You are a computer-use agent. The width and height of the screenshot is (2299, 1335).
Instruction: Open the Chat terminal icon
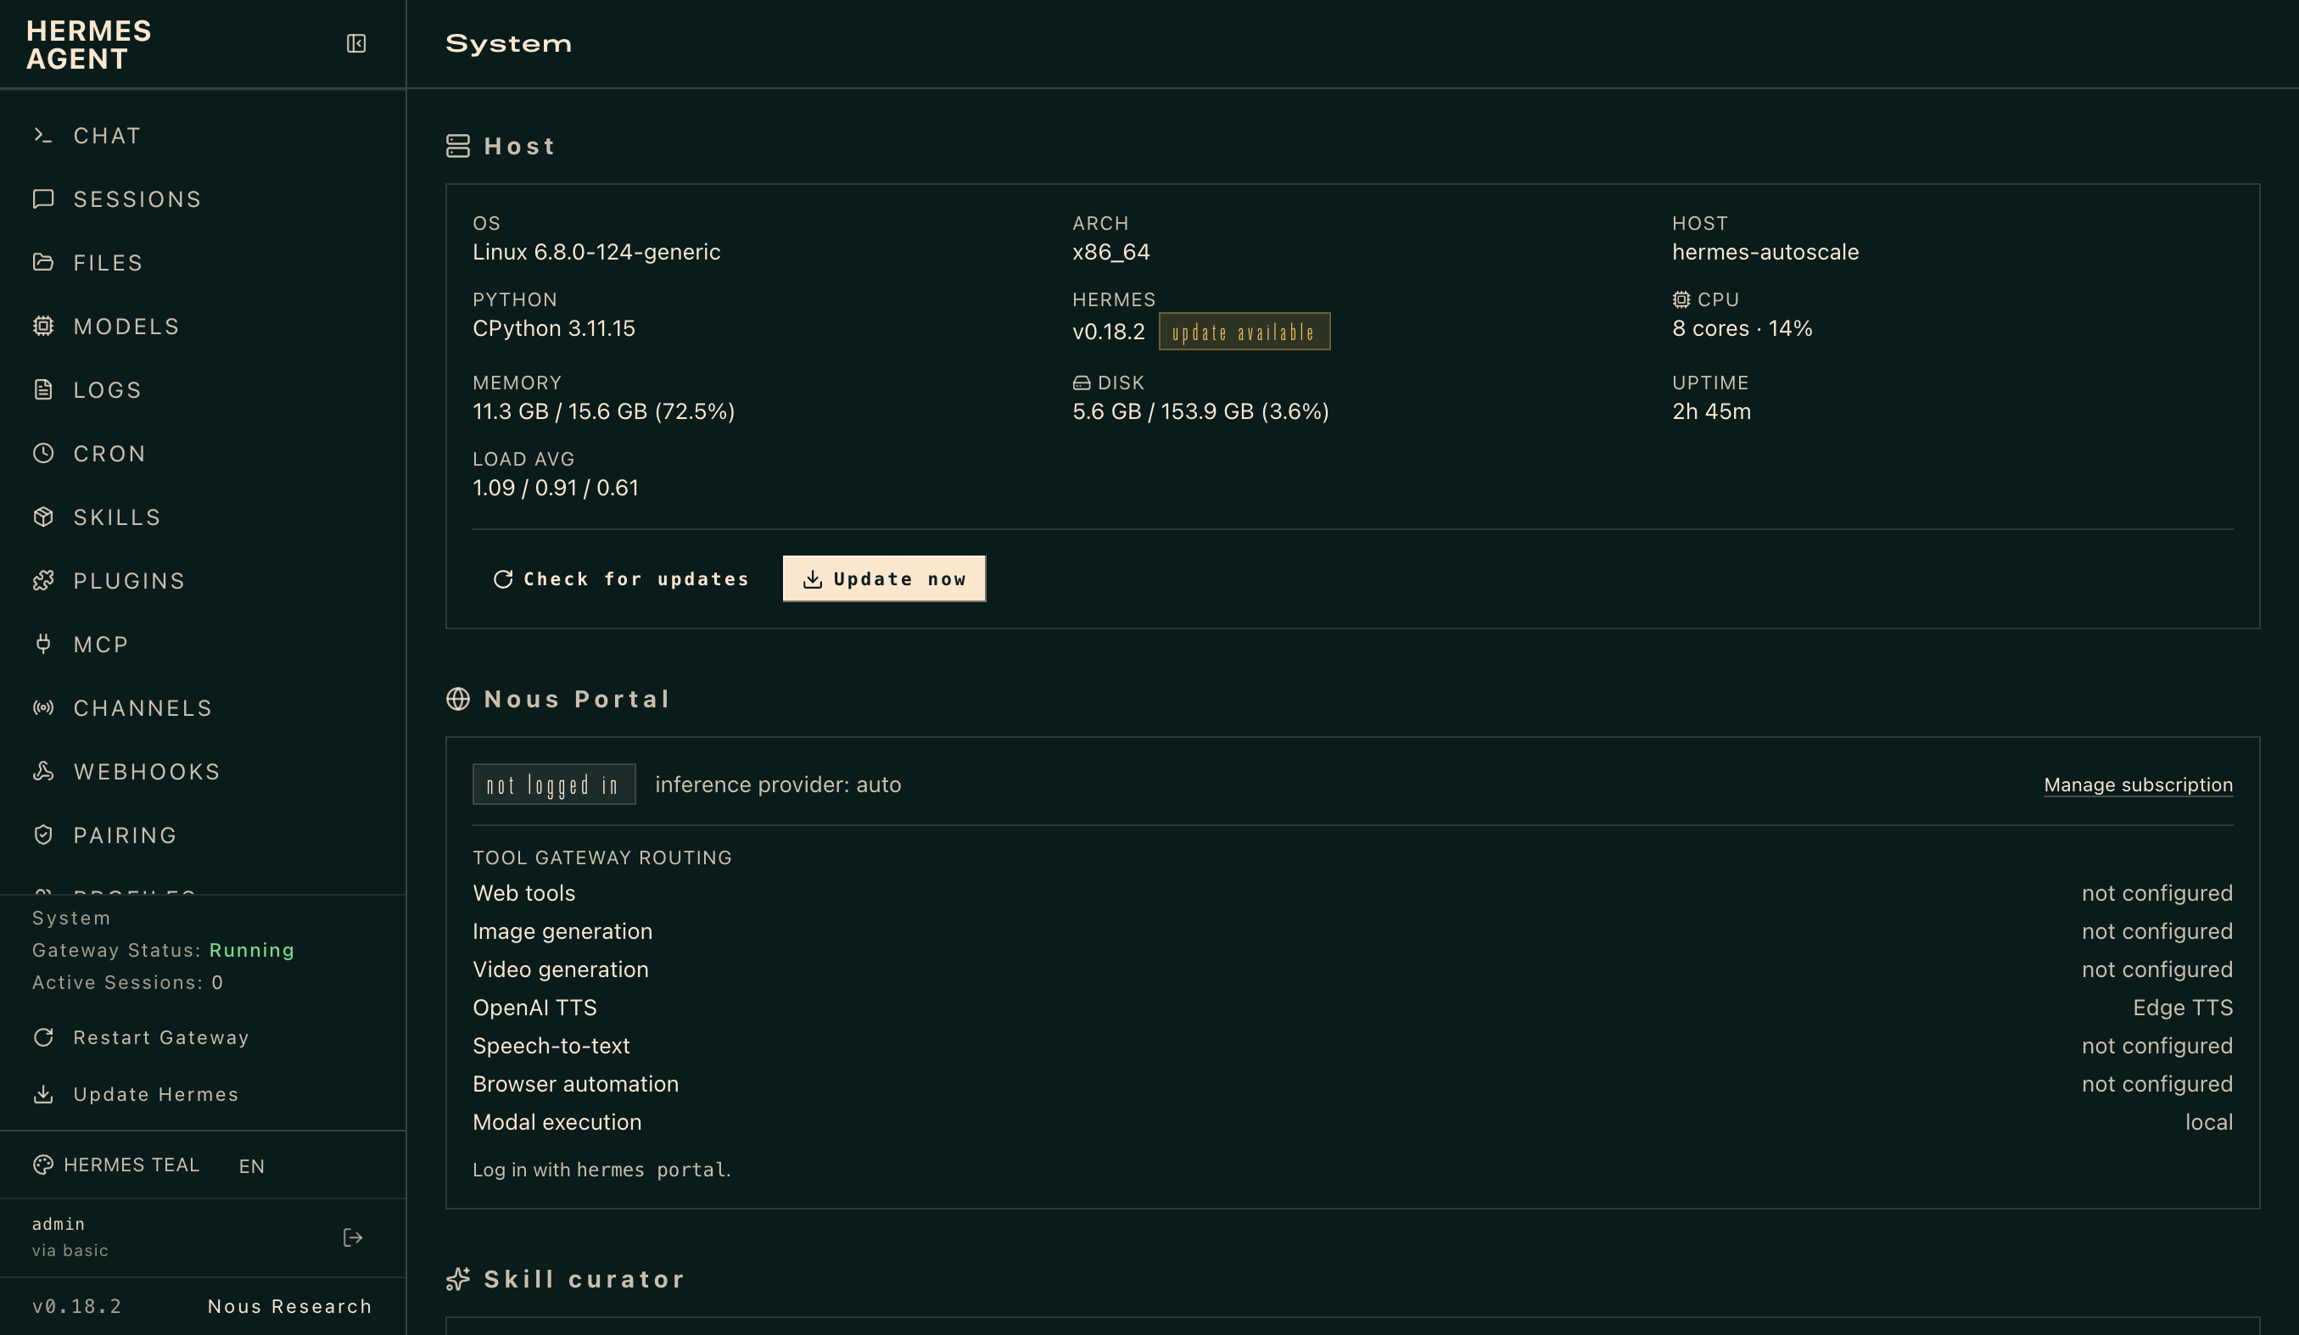tap(43, 136)
